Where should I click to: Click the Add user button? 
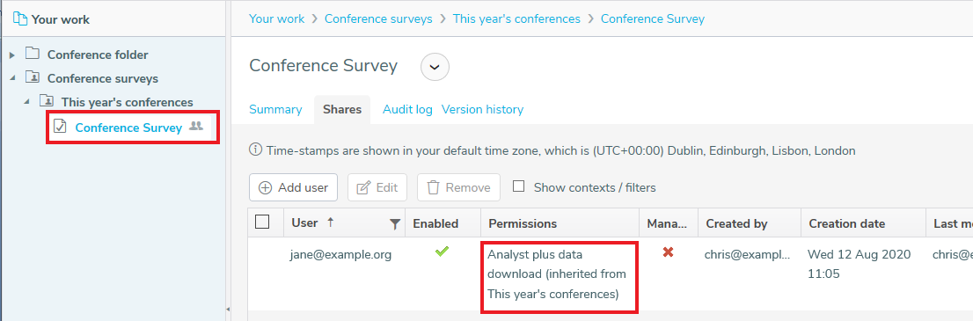294,187
